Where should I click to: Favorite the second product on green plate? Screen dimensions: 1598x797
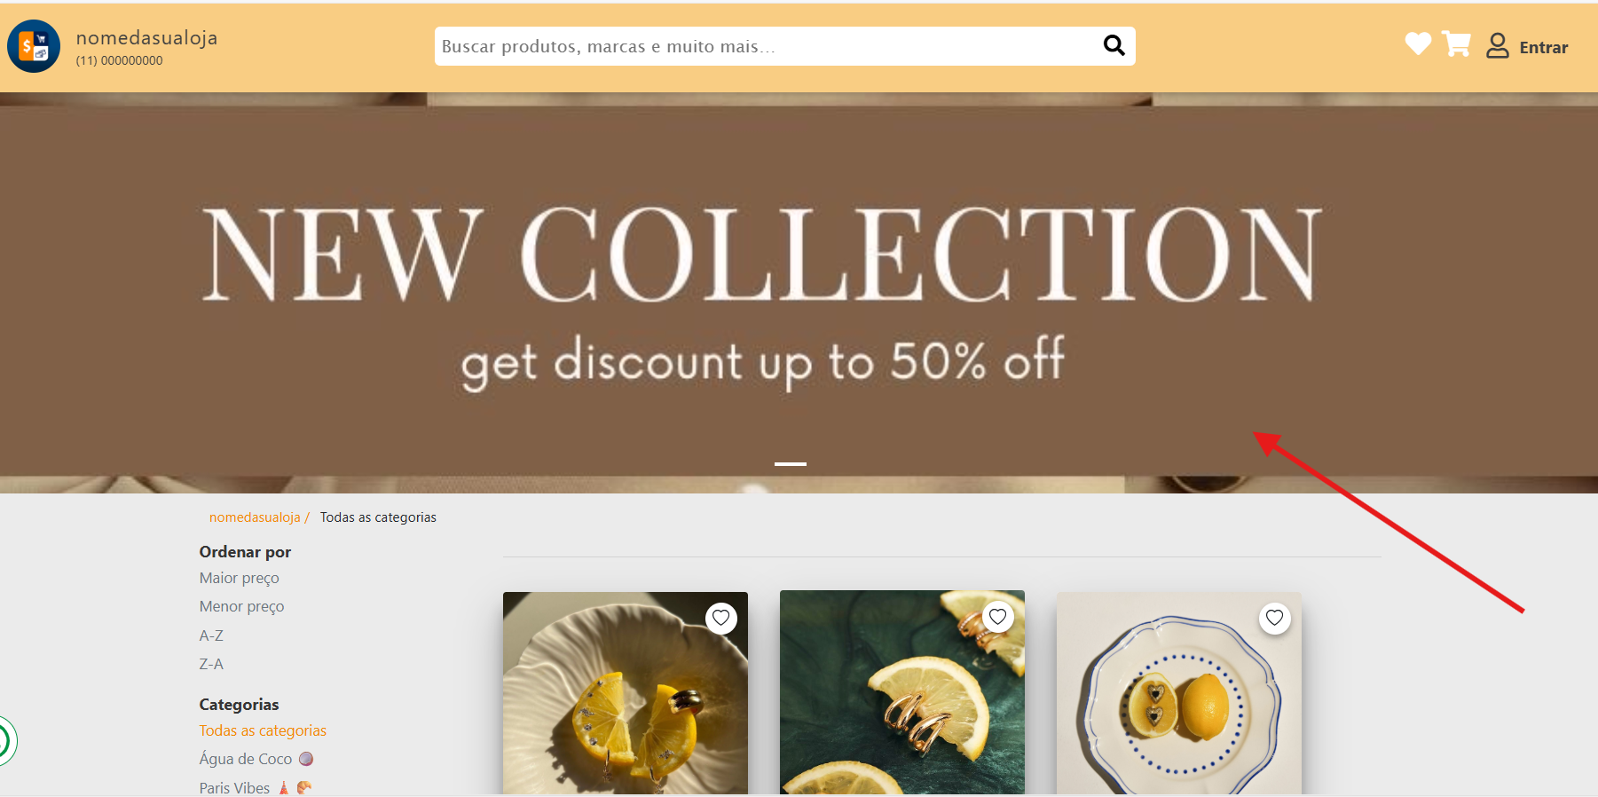[998, 616]
